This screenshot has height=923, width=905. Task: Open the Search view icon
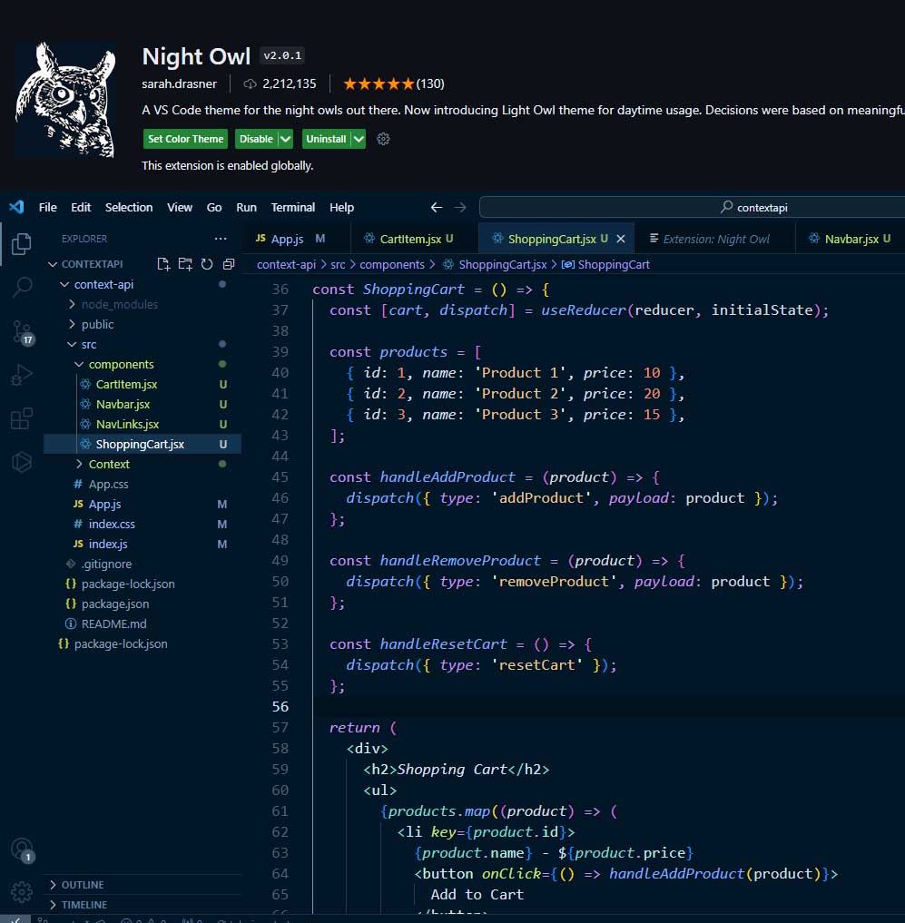21,287
